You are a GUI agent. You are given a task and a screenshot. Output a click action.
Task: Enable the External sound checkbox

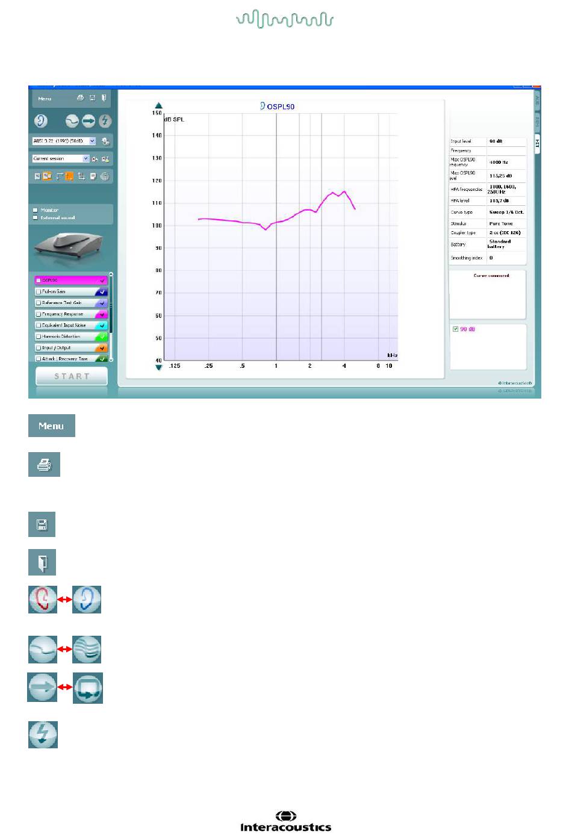pos(36,217)
